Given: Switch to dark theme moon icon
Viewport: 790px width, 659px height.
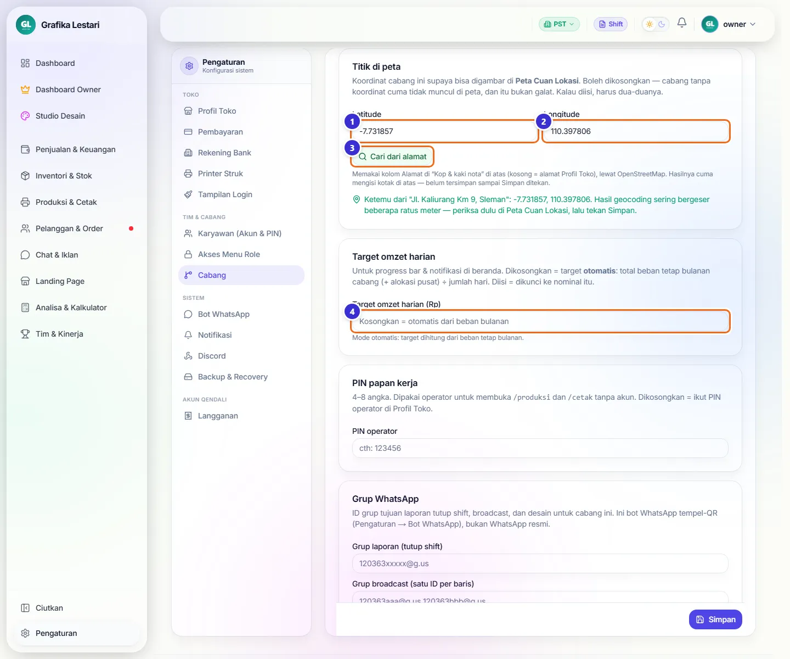Looking at the screenshot, I should click(x=662, y=24).
